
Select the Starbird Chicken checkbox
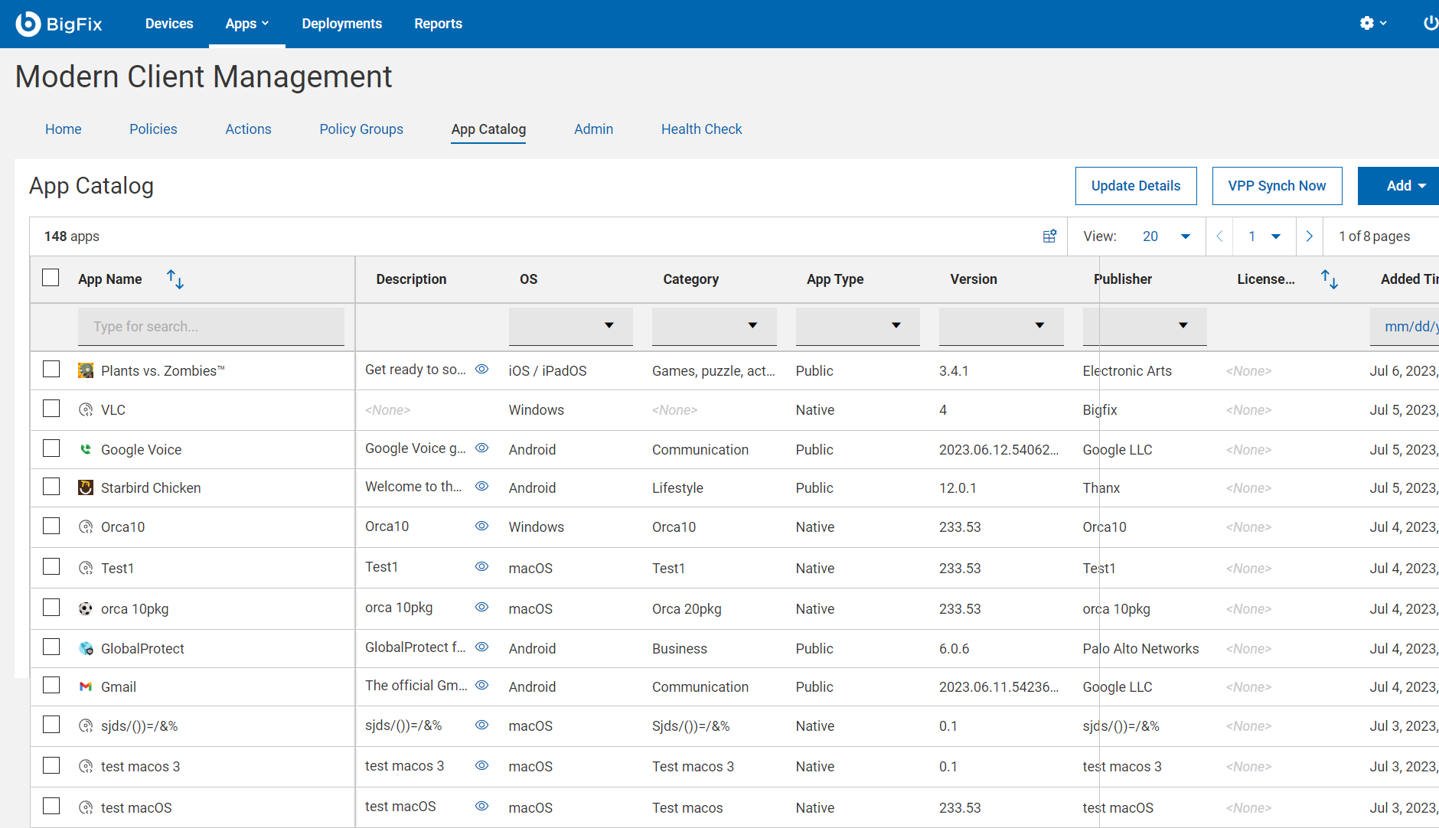[x=51, y=487]
